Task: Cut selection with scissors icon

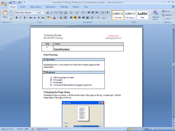Action: [10, 11]
